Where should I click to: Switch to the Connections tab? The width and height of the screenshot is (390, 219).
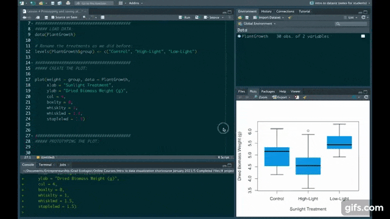(x=285, y=12)
